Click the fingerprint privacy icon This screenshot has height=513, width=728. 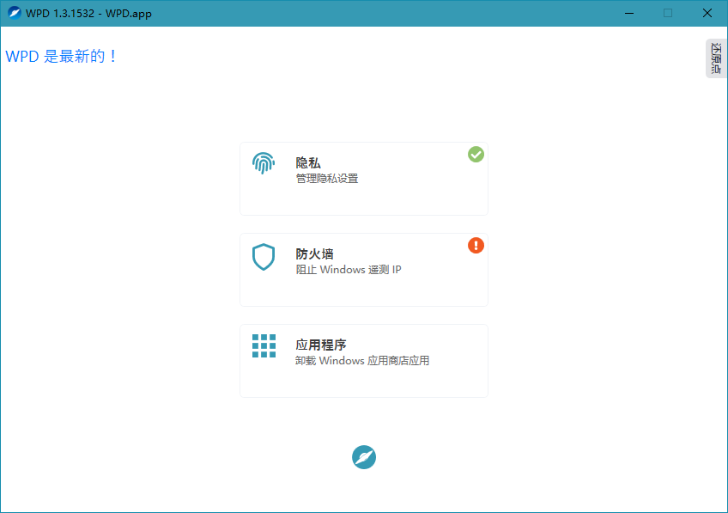pos(264,163)
